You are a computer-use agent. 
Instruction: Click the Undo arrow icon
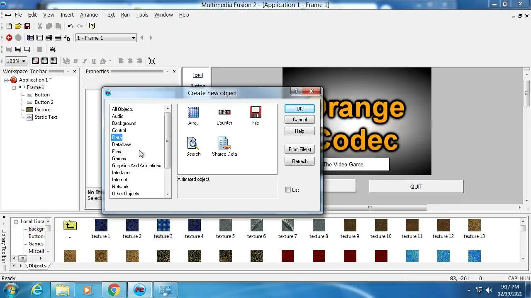(71, 26)
